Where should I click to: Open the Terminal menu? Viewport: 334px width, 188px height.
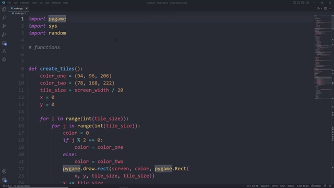point(56,3)
